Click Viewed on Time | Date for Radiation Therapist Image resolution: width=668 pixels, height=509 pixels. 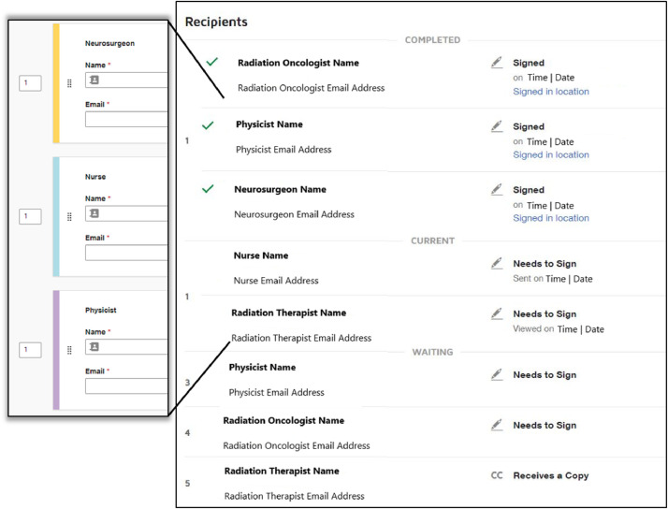559,329
